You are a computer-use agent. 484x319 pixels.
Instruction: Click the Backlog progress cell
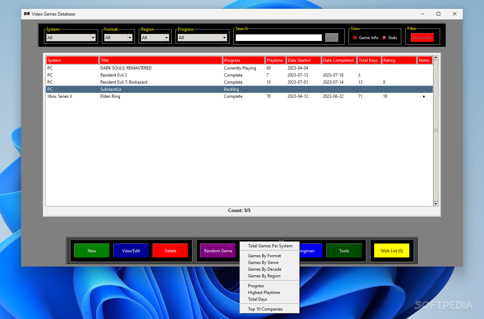[231, 89]
